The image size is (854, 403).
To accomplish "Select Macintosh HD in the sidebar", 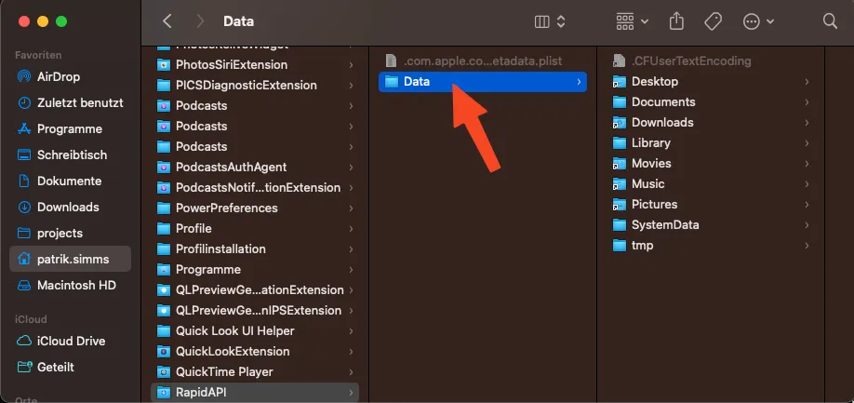I will pyautogui.click(x=75, y=285).
